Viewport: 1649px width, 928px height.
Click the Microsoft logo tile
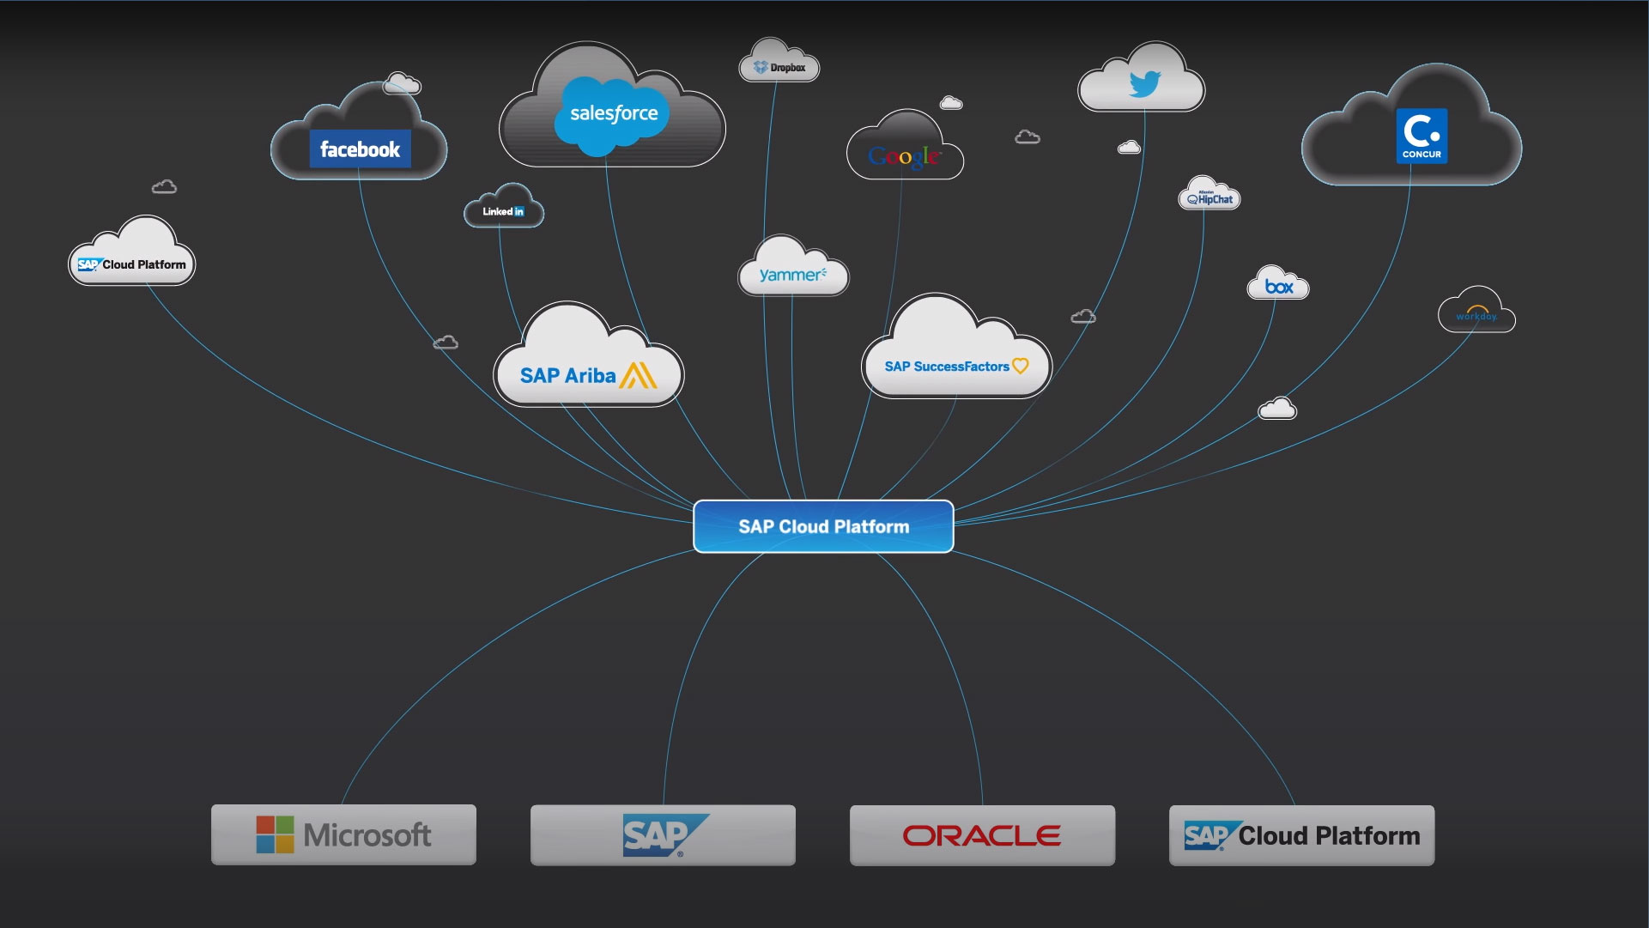pyautogui.click(x=343, y=834)
